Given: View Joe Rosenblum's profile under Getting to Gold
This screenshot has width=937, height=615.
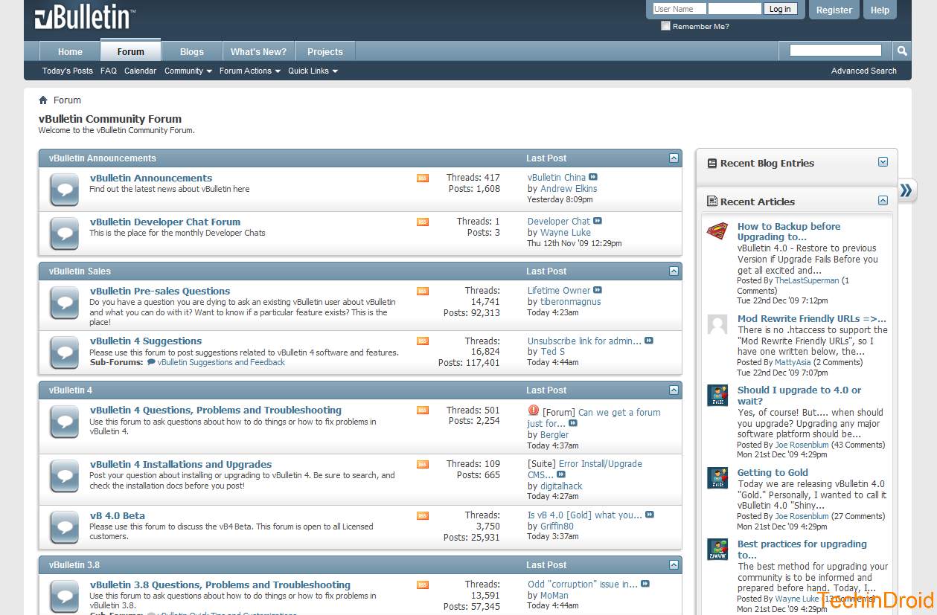Looking at the screenshot, I should click(x=802, y=516).
